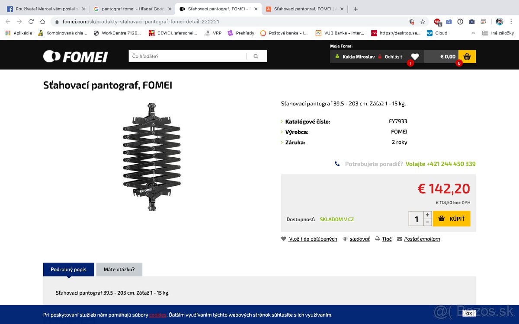Open the stacked tabs rainbow extension

coord(483,22)
